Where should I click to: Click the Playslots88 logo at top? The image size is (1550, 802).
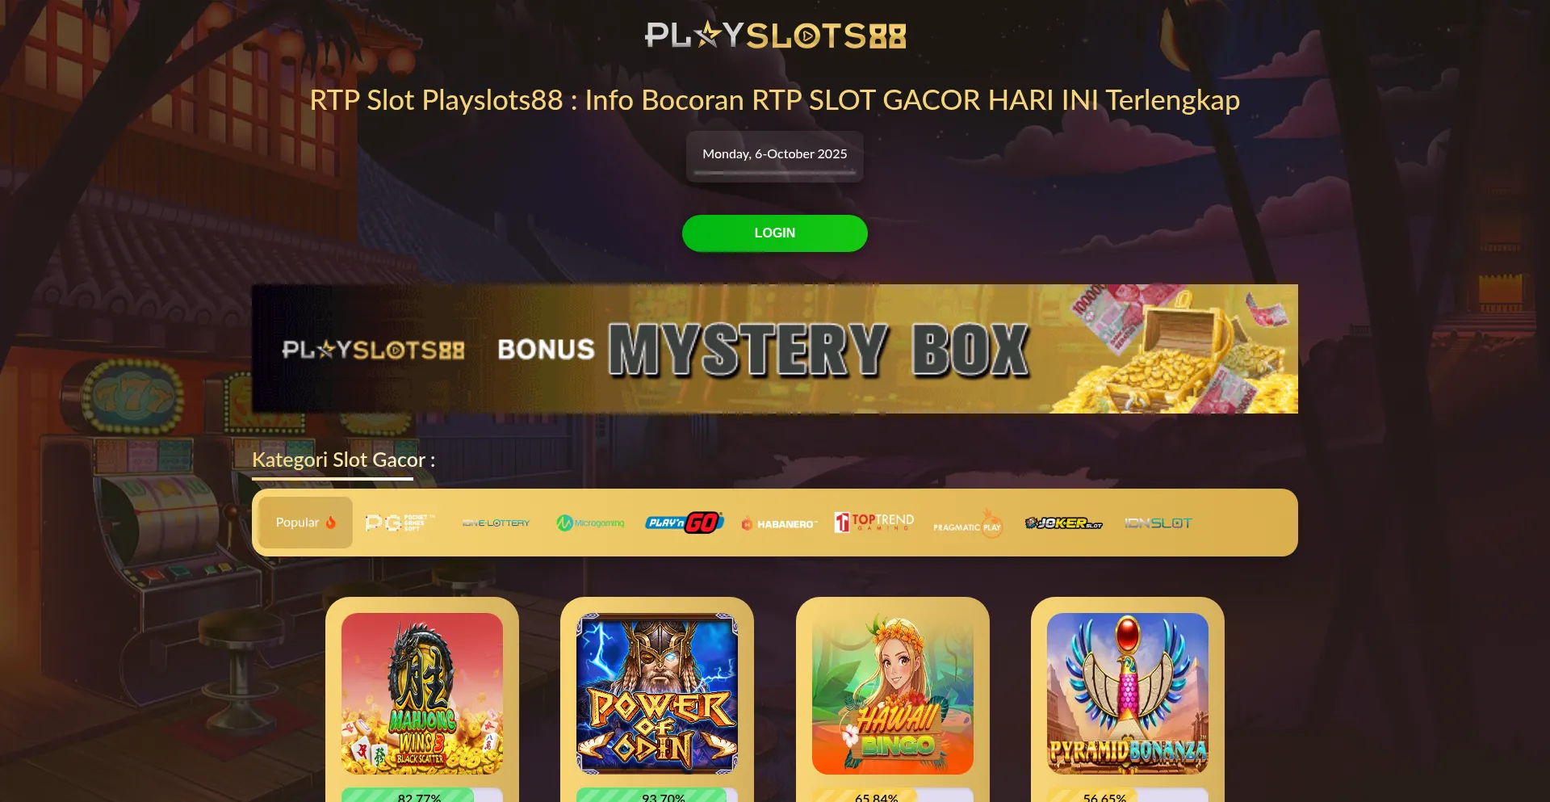pos(775,35)
